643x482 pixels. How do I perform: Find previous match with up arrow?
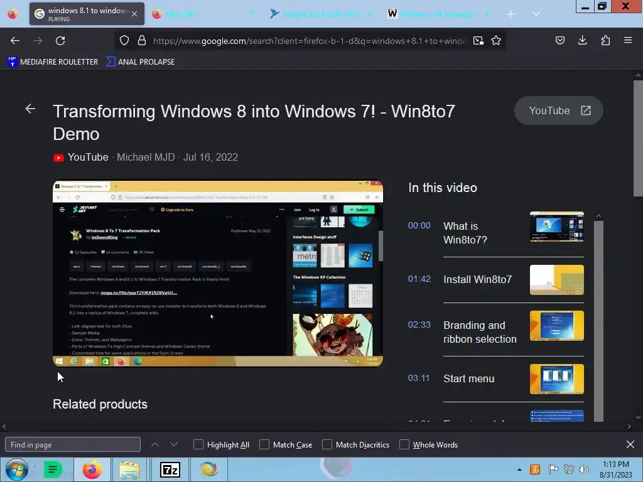pyautogui.click(x=155, y=444)
